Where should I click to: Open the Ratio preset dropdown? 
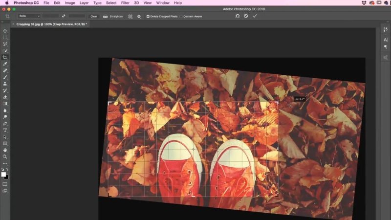coord(29,16)
